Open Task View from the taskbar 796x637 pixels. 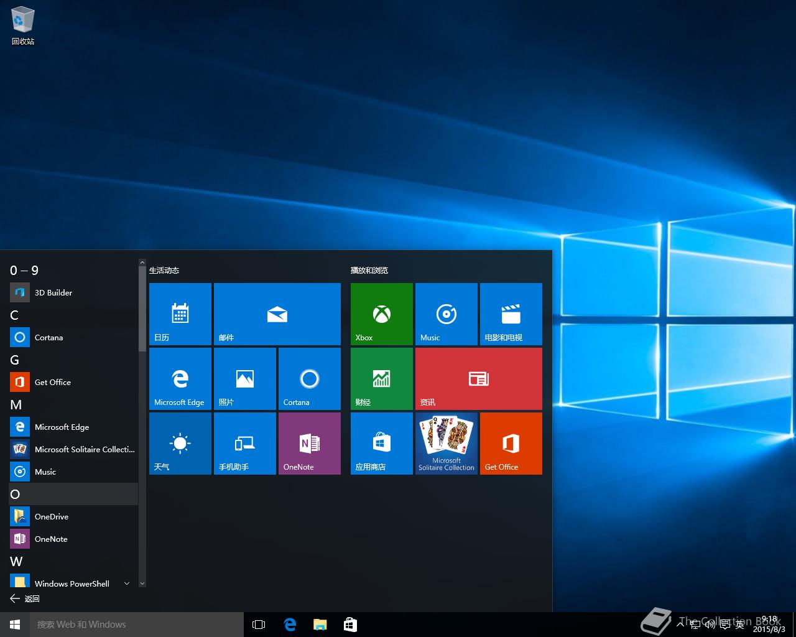pyautogui.click(x=259, y=625)
